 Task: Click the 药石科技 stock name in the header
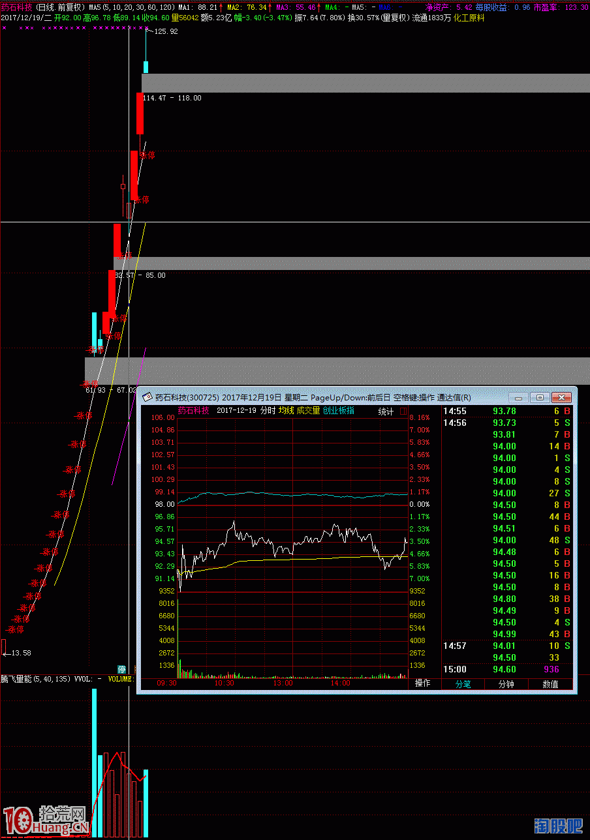click(x=16, y=7)
